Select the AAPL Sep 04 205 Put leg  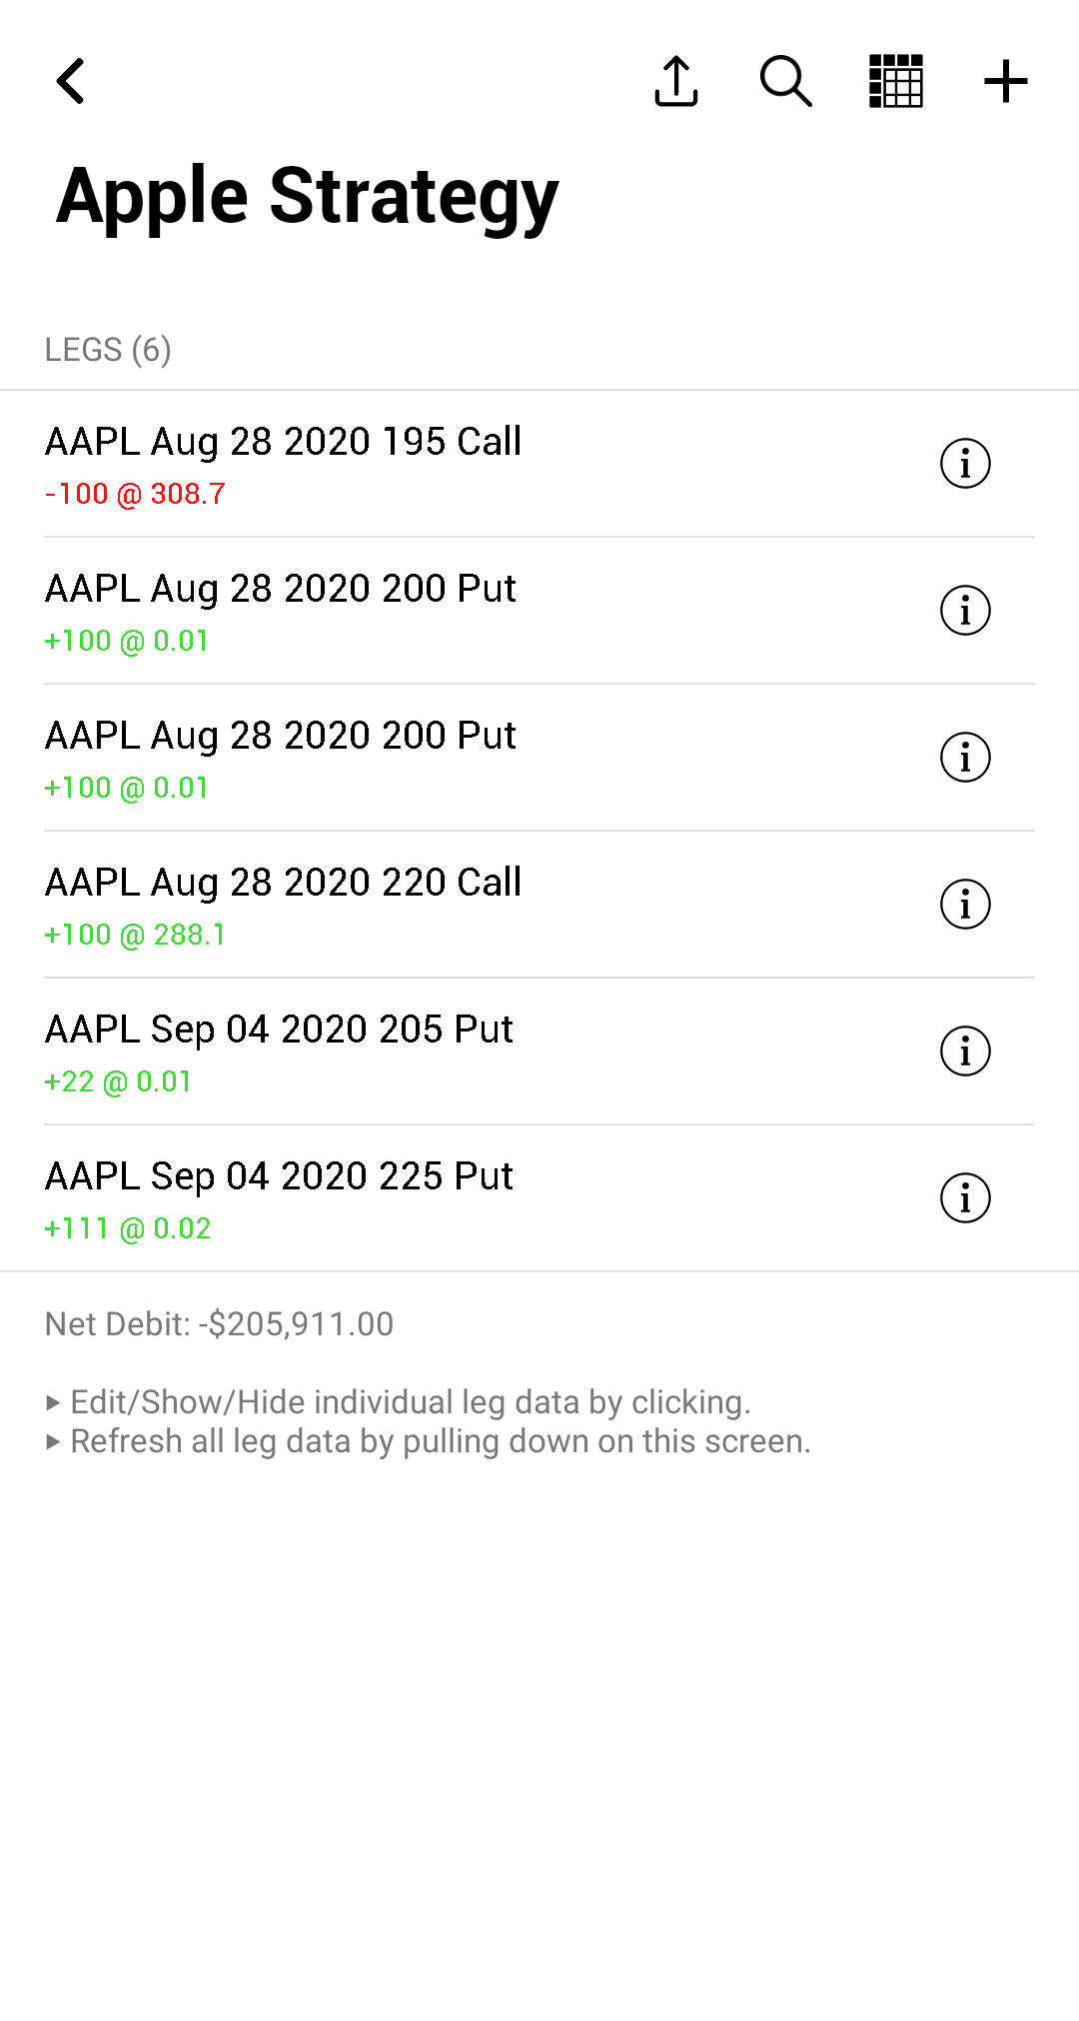tap(280, 1029)
